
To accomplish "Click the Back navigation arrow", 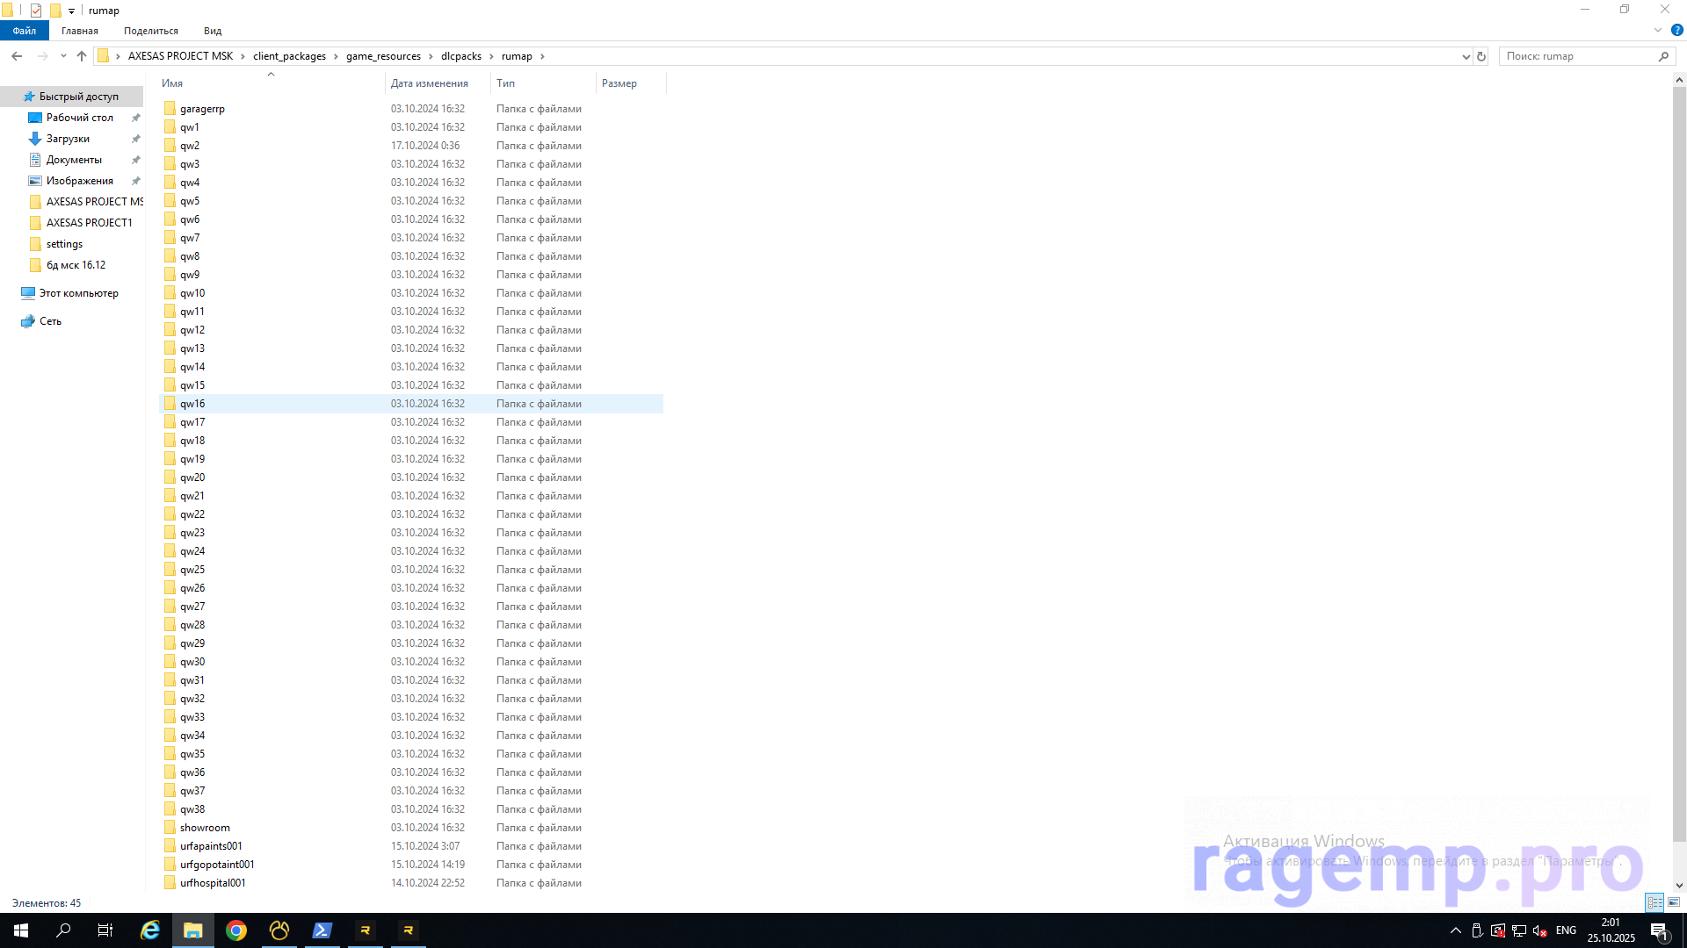I will (x=17, y=56).
